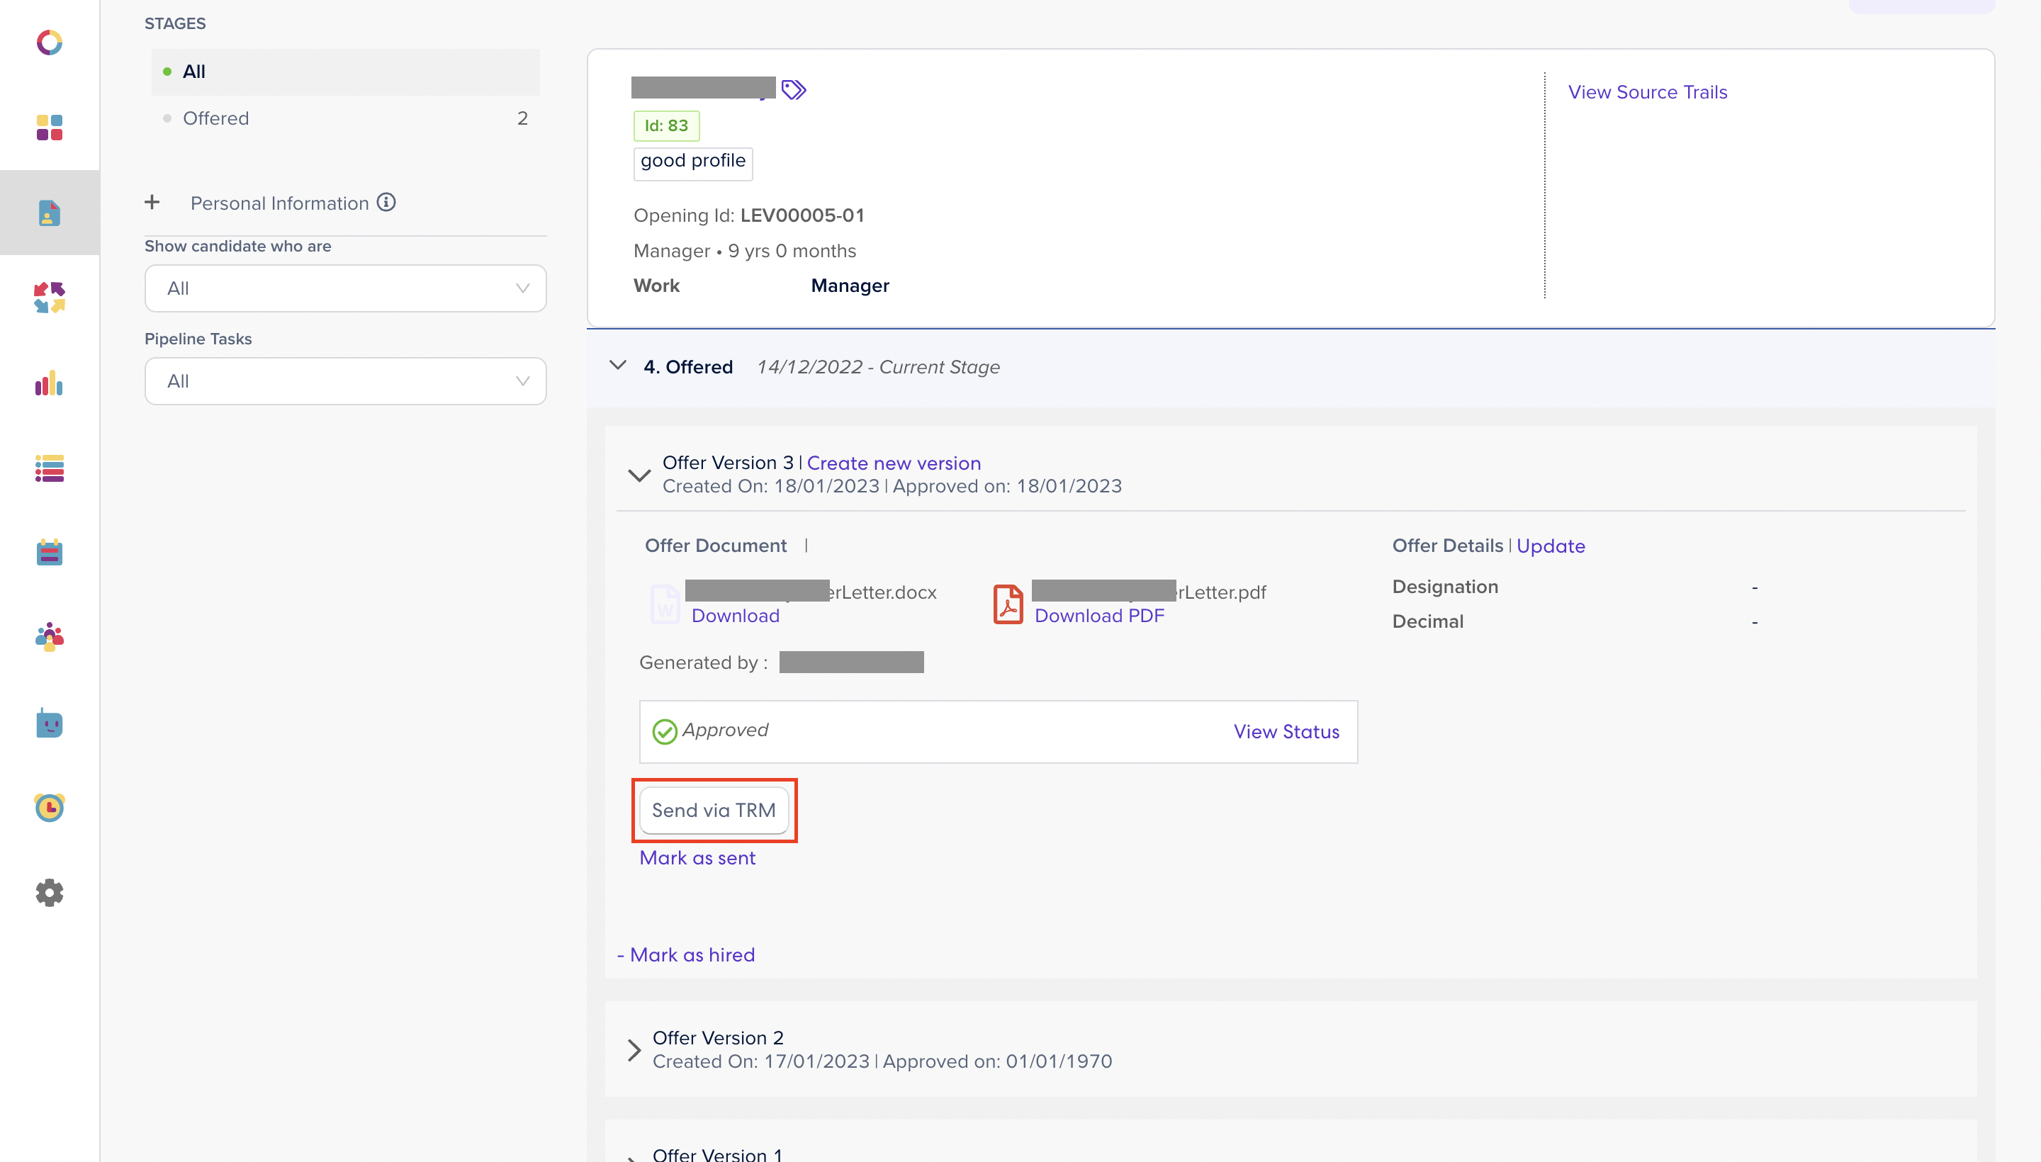Expand Personal Information with plus icon
This screenshot has height=1162, width=2041.
[152, 202]
